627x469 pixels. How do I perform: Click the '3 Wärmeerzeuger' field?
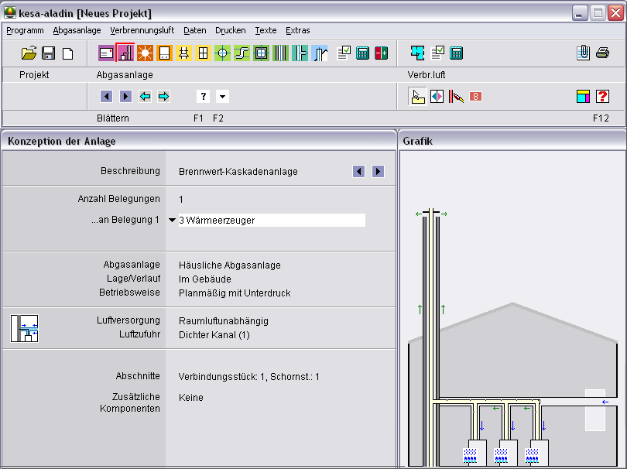[271, 221]
